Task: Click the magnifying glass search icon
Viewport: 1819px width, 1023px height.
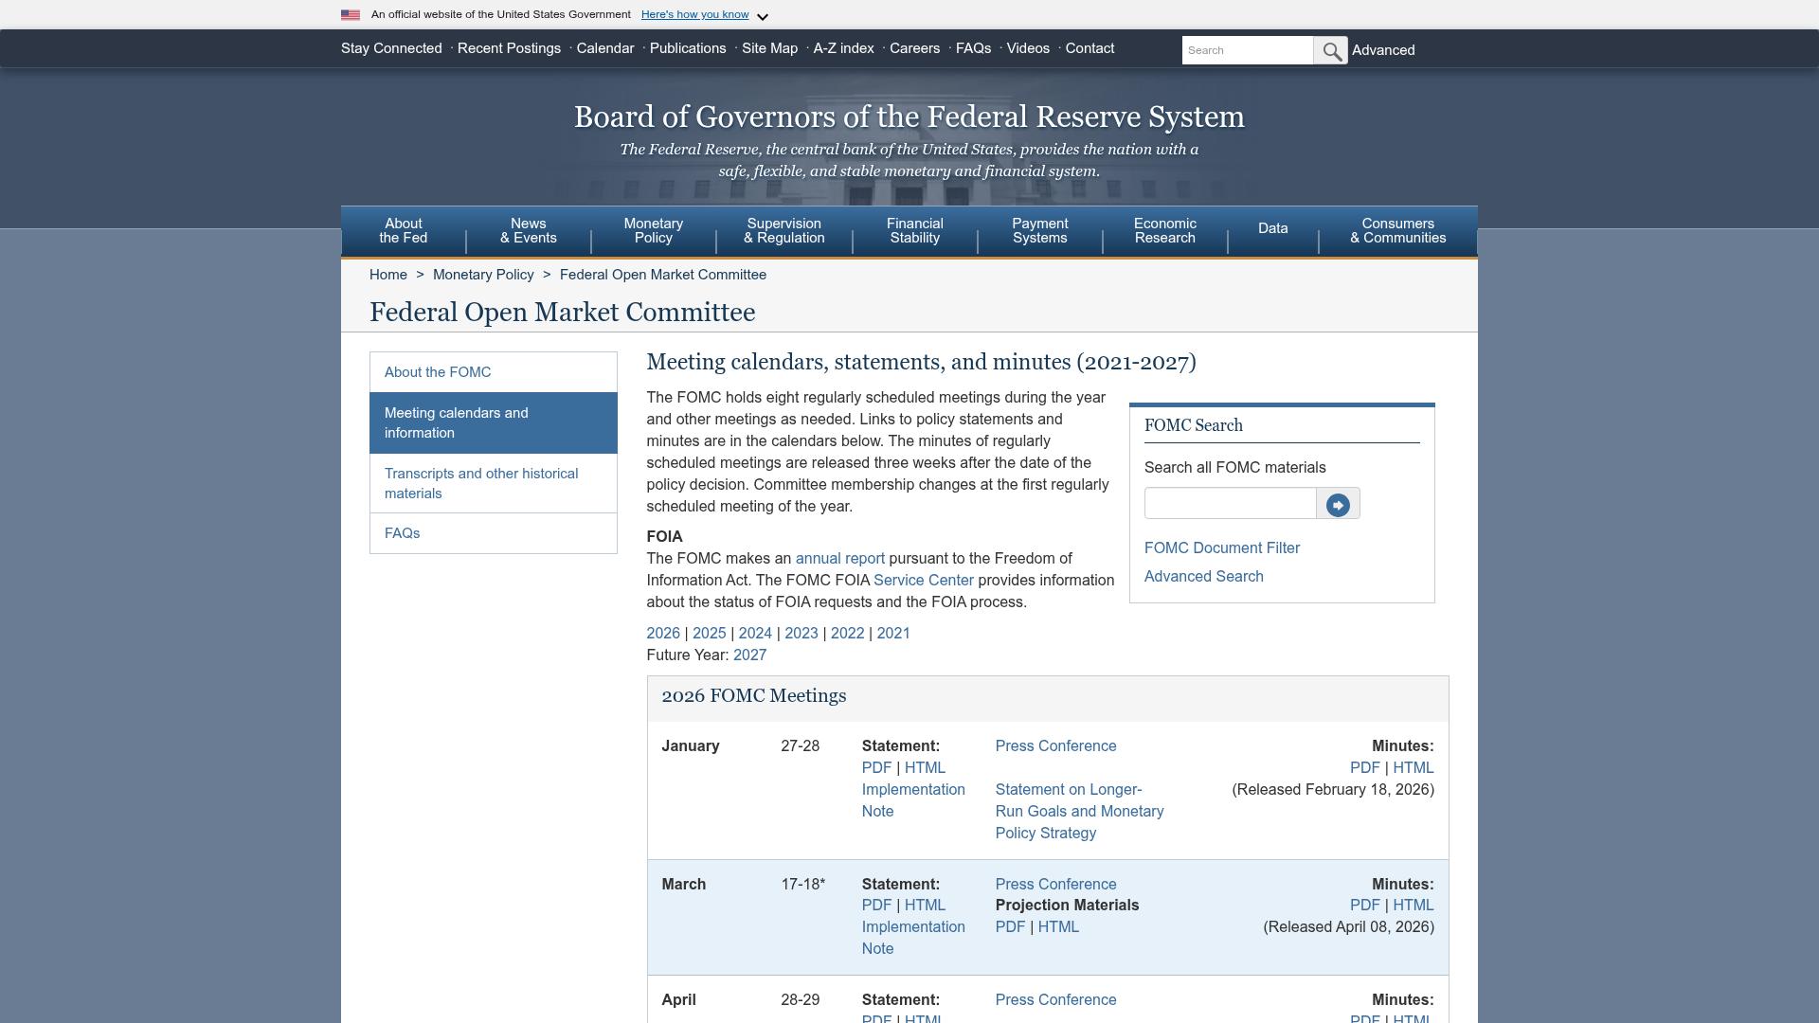Action: coord(1331,50)
